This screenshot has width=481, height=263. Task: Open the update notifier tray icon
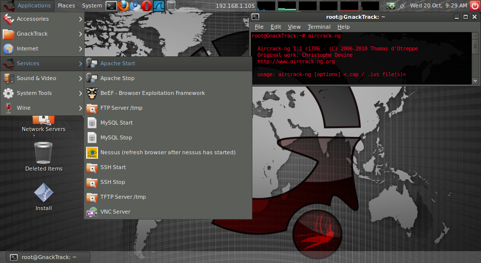390,5
